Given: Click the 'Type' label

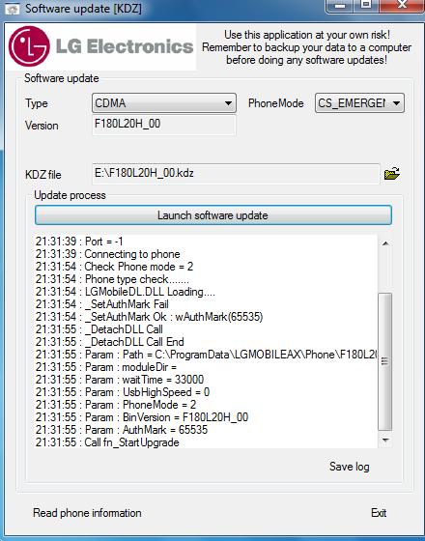Looking at the screenshot, I should pos(37,103).
